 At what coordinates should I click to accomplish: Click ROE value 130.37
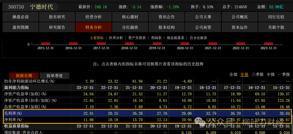[284, 94]
